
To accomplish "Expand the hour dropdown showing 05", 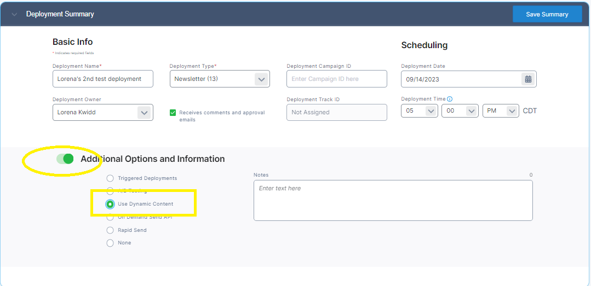I will click(419, 111).
